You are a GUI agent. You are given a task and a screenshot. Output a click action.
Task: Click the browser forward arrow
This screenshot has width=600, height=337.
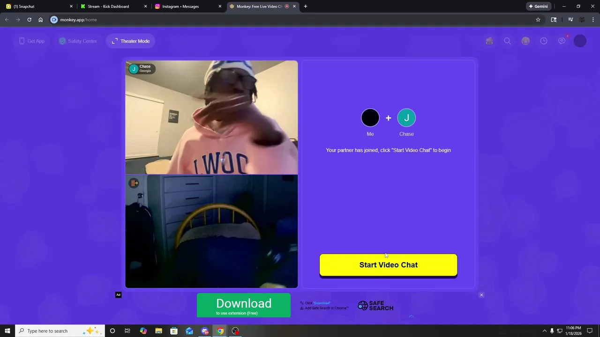click(x=18, y=20)
